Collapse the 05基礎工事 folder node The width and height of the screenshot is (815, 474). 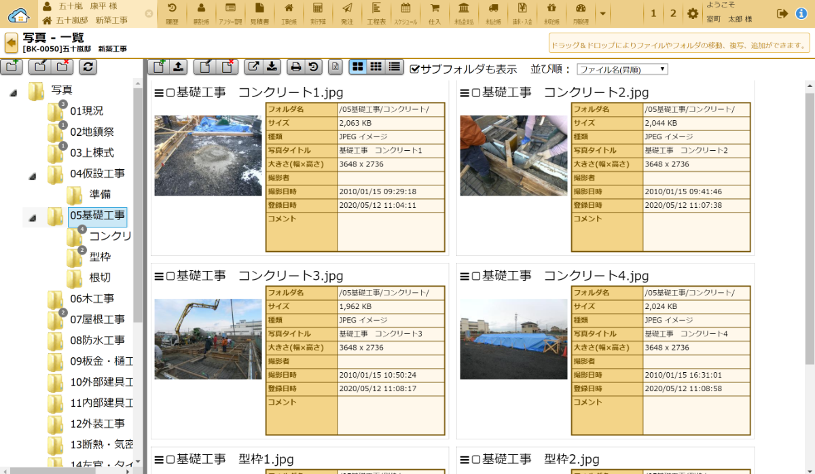(33, 218)
